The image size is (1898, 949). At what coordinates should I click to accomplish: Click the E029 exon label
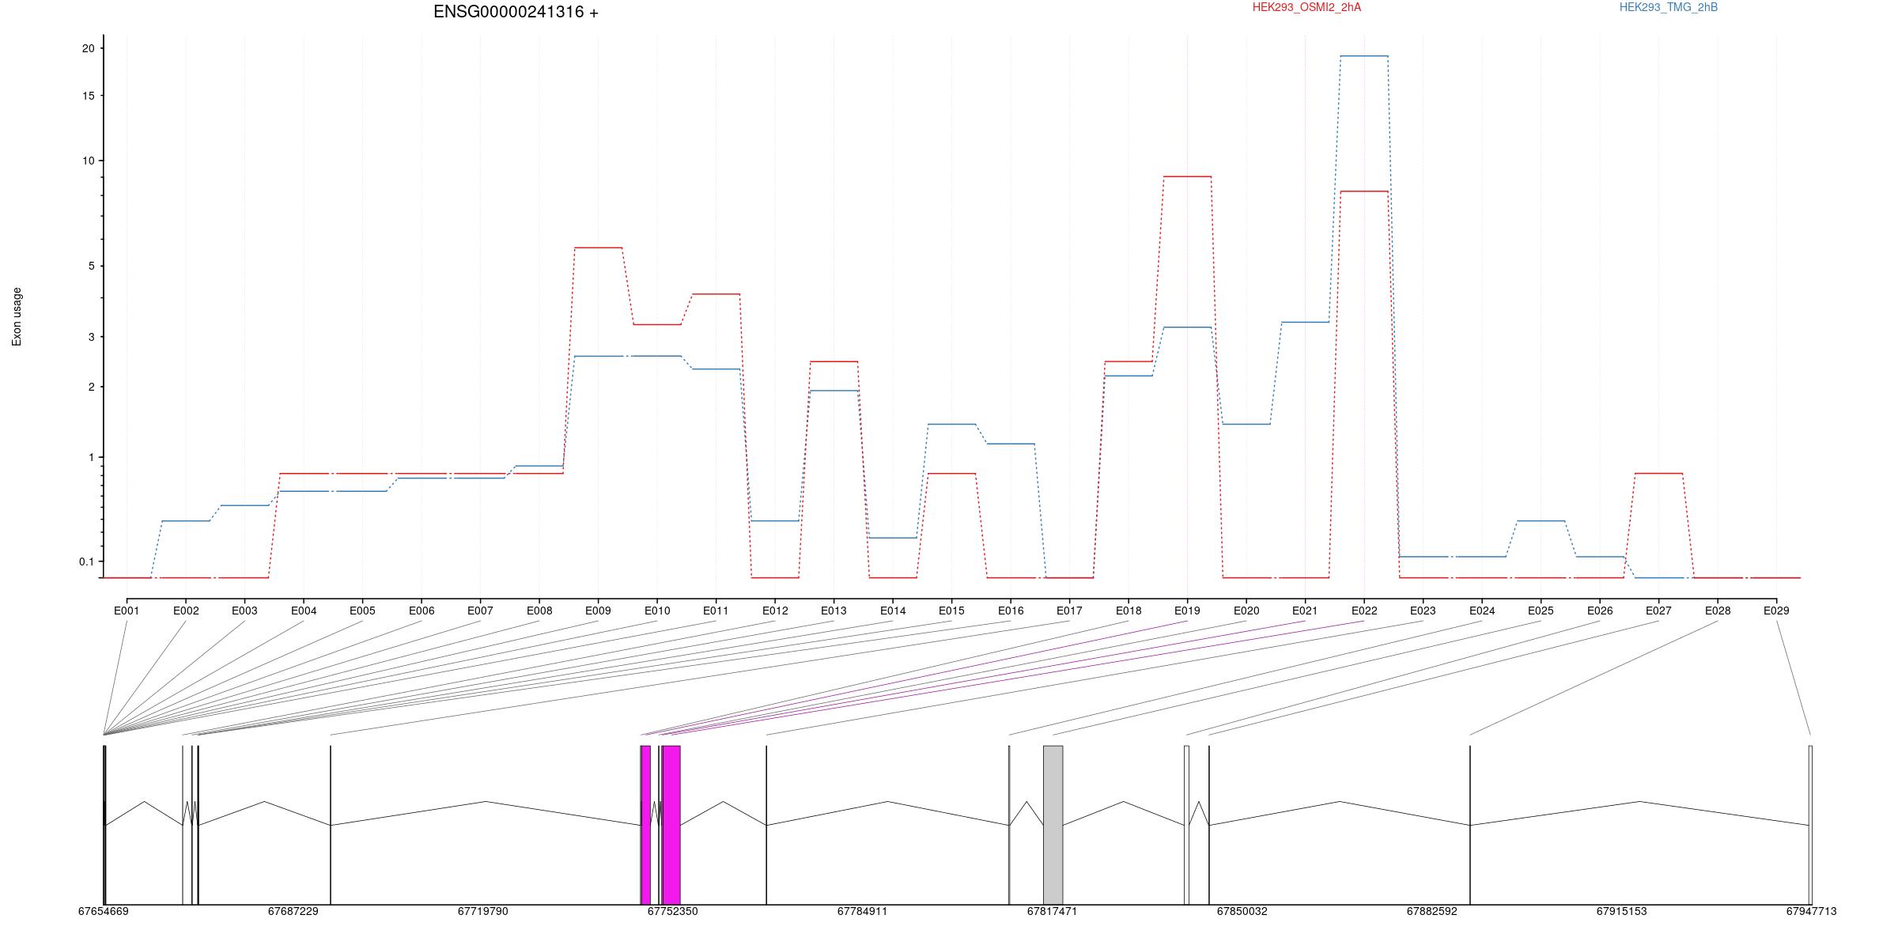pyautogui.click(x=1776, y=611)
